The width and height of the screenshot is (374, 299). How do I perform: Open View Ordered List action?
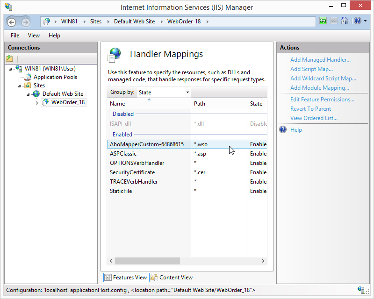pyautogui.click(x=314, y=118)
